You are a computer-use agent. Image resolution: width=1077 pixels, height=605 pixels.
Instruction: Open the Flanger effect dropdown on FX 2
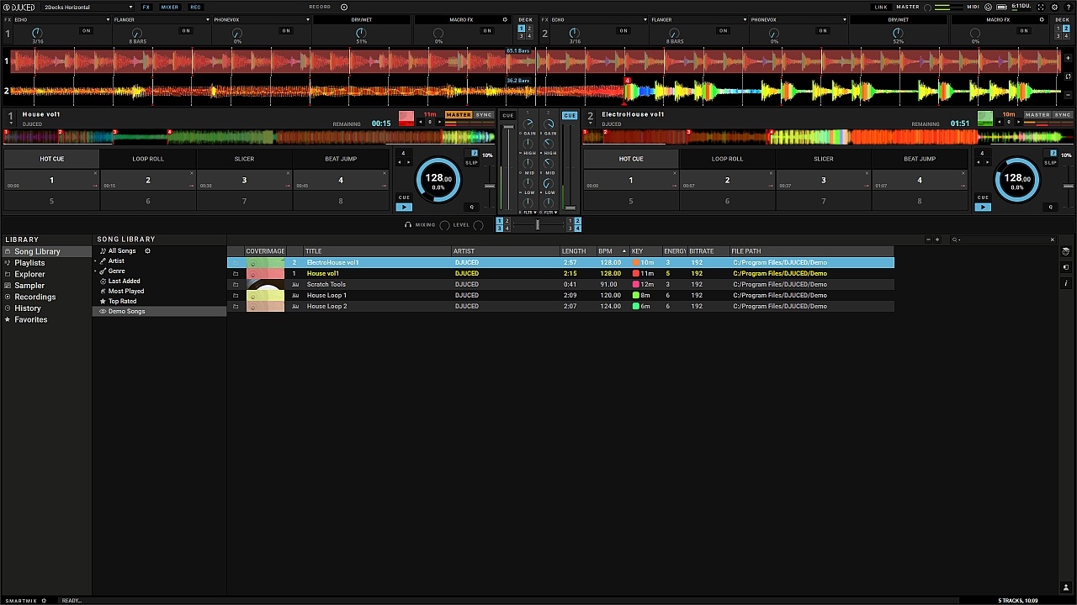(698, 19)
